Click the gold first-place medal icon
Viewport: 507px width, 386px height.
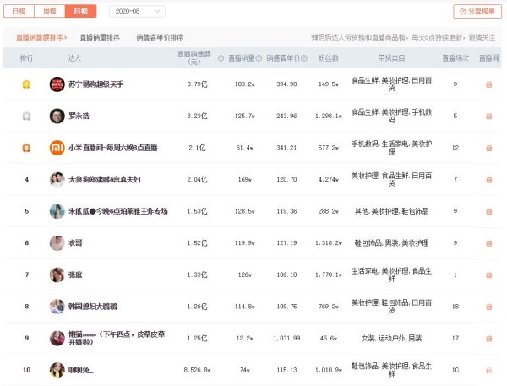click(x=26, y=84)
